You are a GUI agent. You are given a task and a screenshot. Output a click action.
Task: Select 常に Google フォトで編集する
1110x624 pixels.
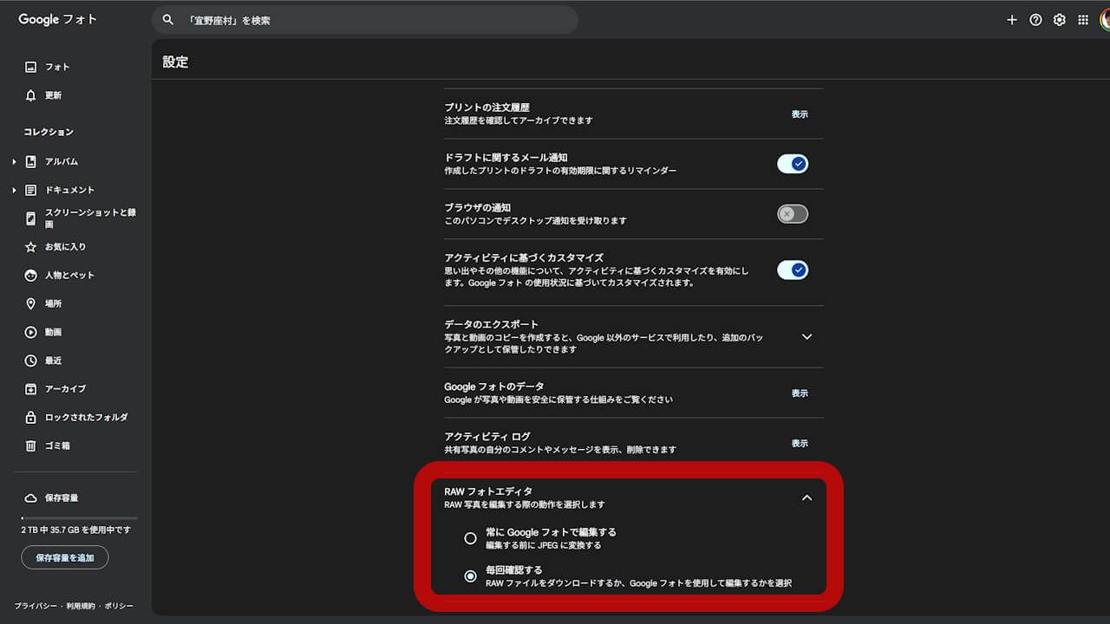tap(471, 537)
